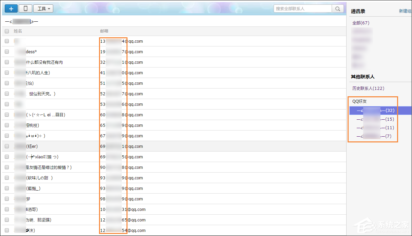Click the 邮箱 column header
412x236 pixels.
(104, 31)
